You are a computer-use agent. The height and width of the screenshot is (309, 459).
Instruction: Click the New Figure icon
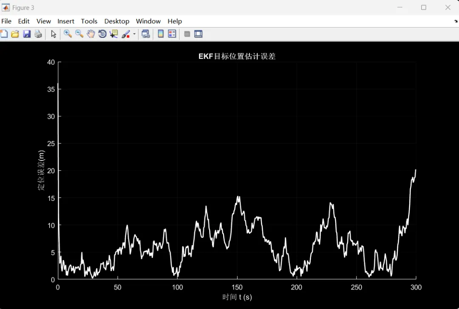[4, 34]
